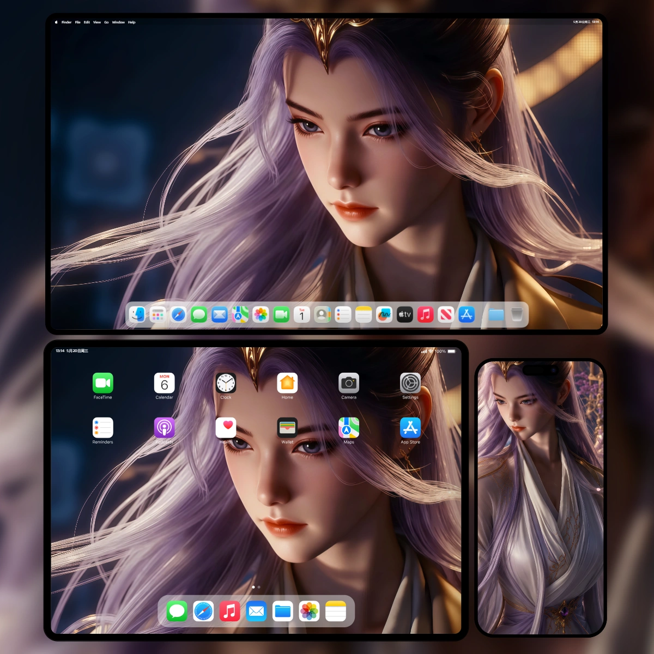Open the downloads folder stack in Mac dock
Screen dimensions: 654x654
point(495,314)
